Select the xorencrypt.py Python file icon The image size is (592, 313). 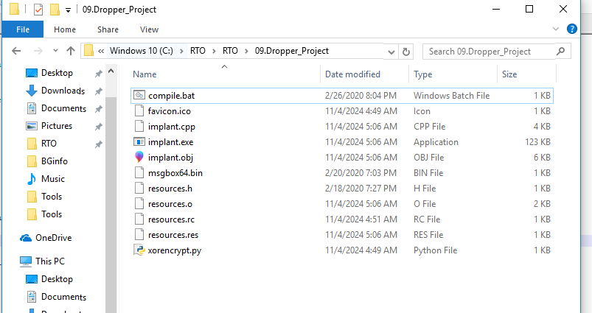140,250
